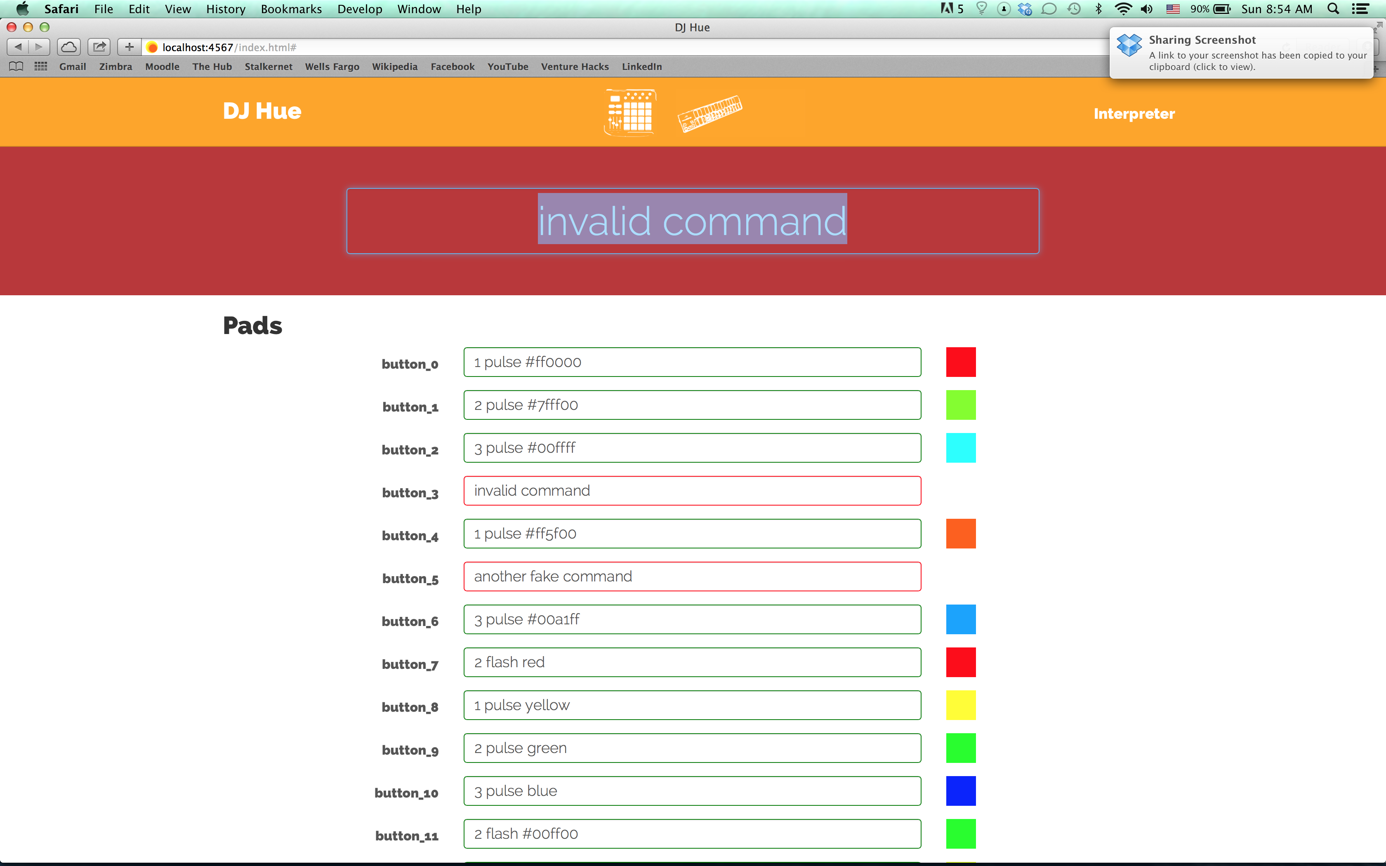
Task: Click the orange swatch for button_4
Action: 960,533
